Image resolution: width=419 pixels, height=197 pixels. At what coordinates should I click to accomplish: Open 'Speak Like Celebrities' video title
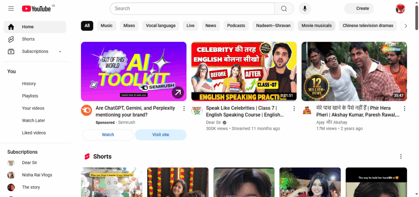245,111
